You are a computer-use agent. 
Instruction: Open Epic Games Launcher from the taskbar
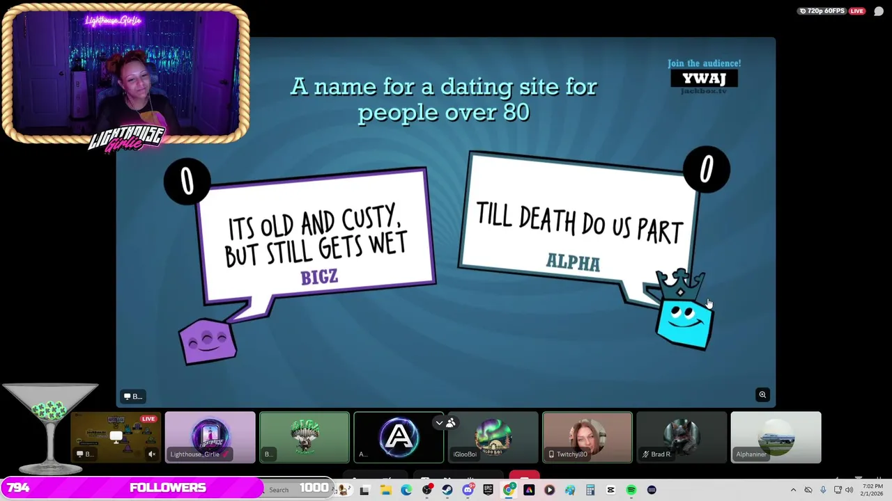[488, 490]
